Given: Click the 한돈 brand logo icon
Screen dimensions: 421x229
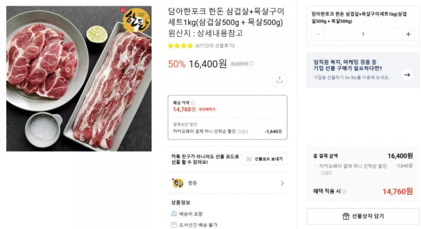Looking at the screenshot, I should click(178, 183).
